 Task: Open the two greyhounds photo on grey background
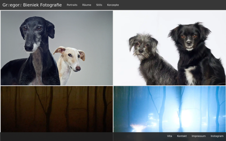57,48
